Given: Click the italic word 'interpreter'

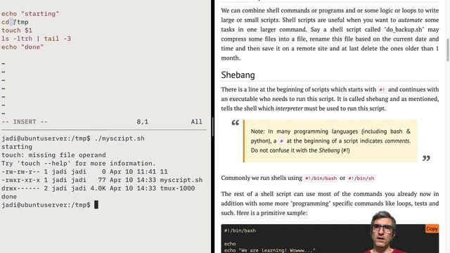Looking at the screenshot, I should [289, 108].
